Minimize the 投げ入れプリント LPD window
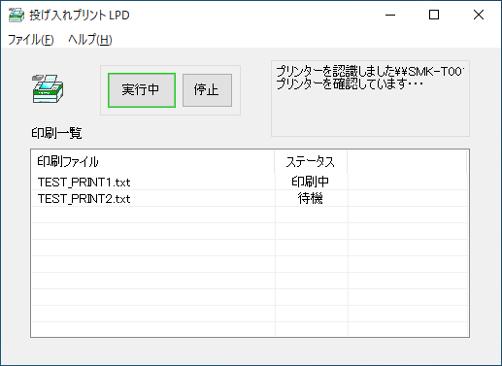The height and width of the screenshot is (366, 502). tap(390, 15)
